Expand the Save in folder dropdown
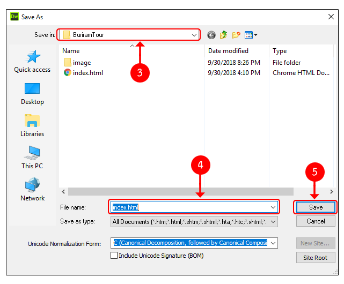Viewport: 344px width, 284px height. click(x=194, y=35)
